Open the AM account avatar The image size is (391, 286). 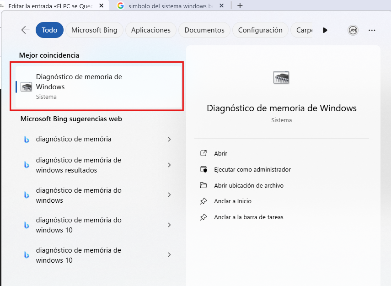353,30
